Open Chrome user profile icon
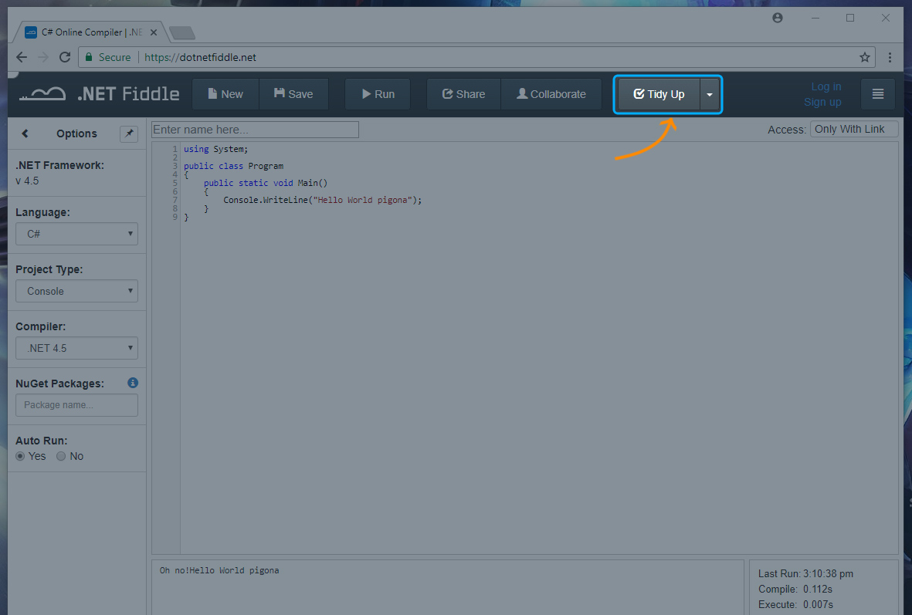 pos(778,18)
